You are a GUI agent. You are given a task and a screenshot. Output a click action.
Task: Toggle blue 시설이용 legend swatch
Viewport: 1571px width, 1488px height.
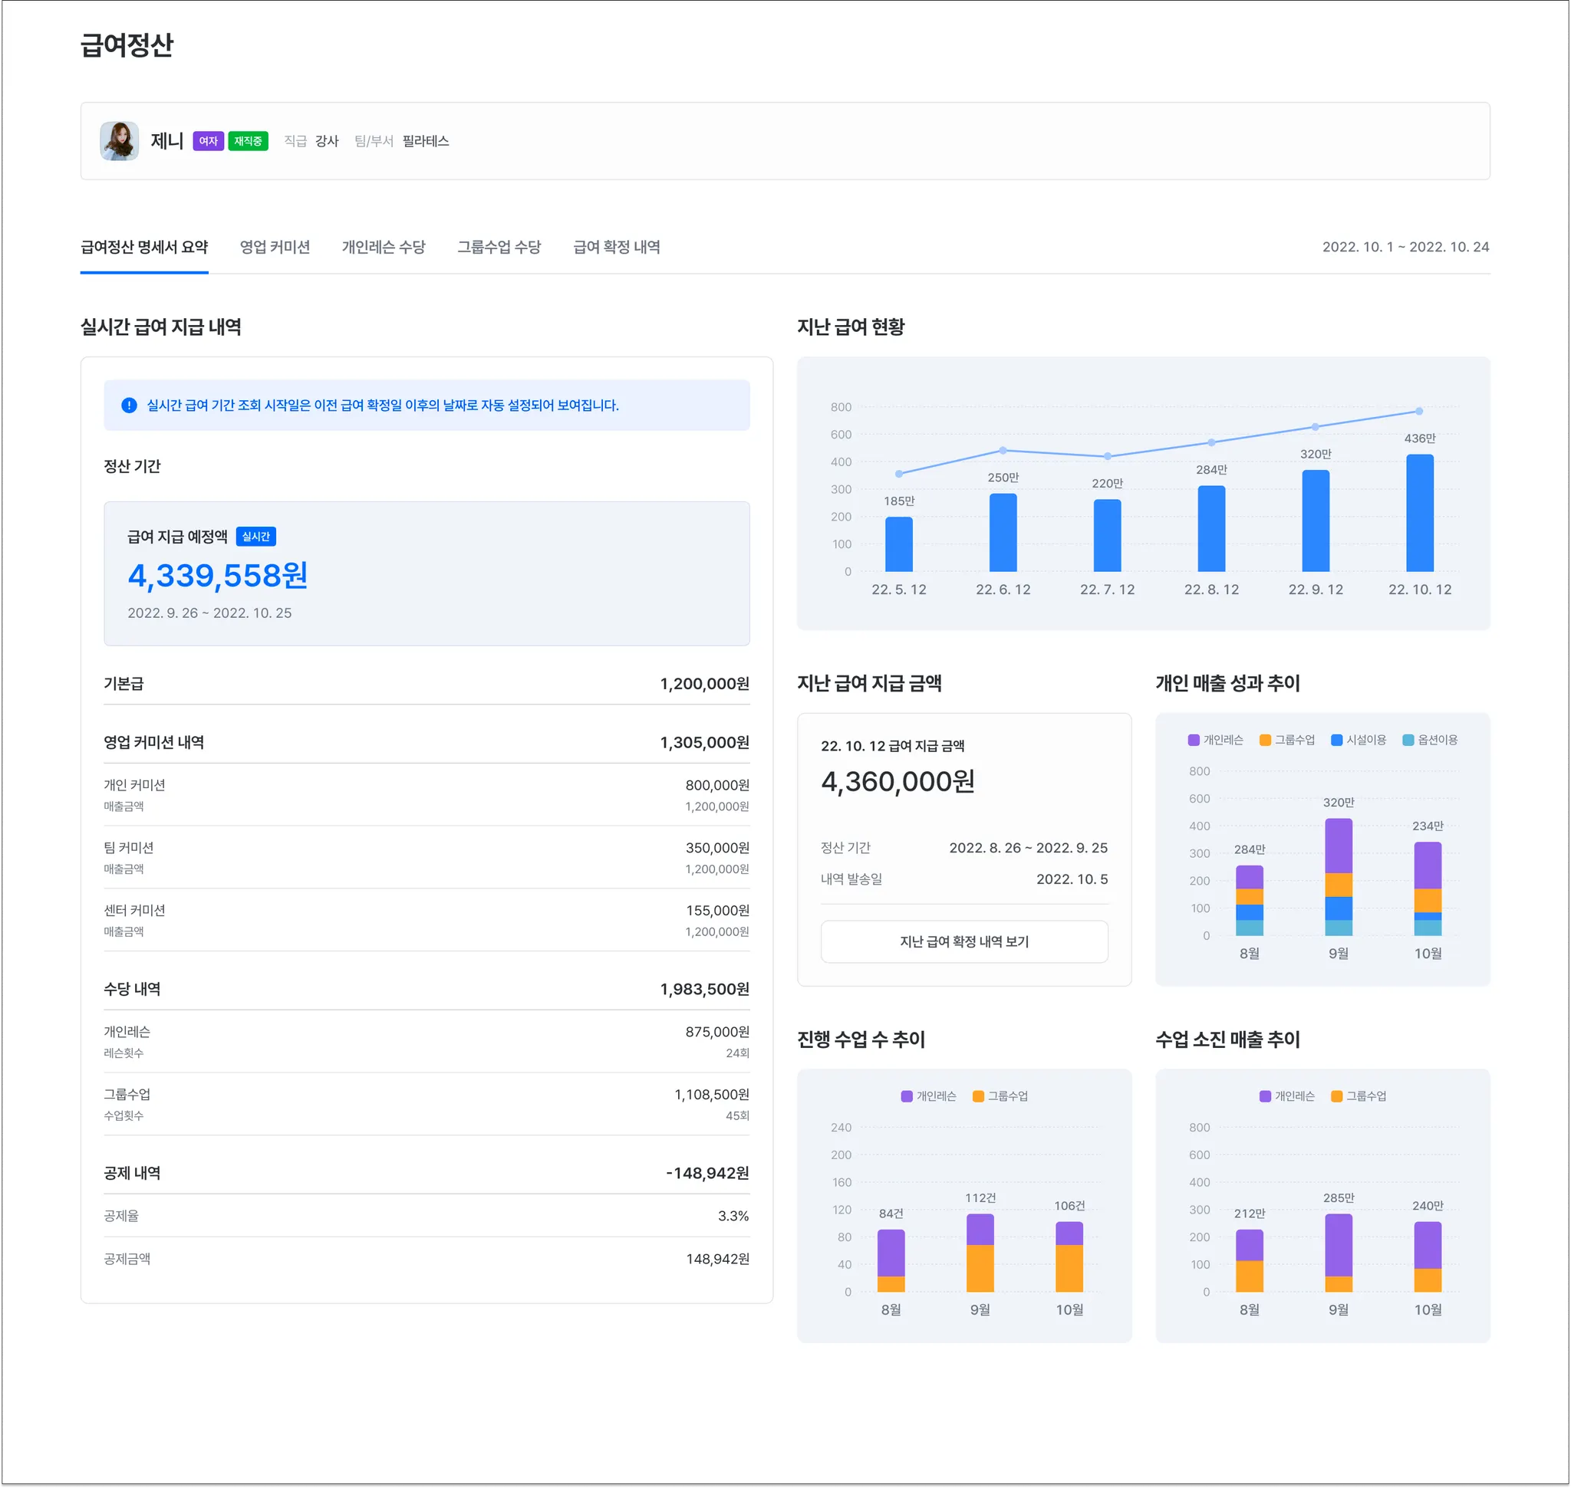pyautogui.click(x=1336, y=740)
